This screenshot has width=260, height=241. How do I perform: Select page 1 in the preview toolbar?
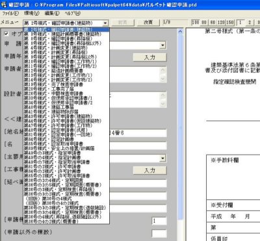[240, 22]
